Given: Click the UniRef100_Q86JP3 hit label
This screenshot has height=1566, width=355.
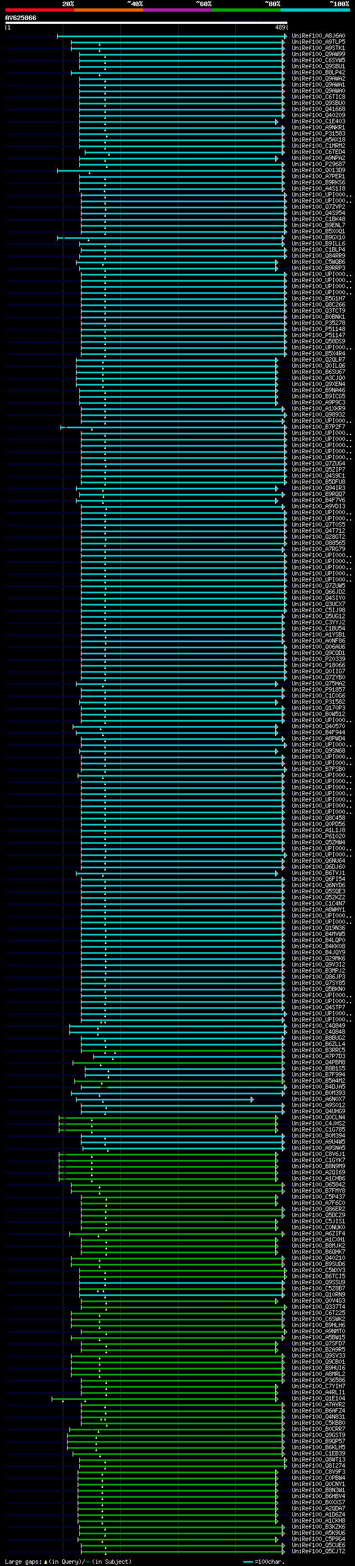Looking at the screenshot, I should [x=318, y=977].
